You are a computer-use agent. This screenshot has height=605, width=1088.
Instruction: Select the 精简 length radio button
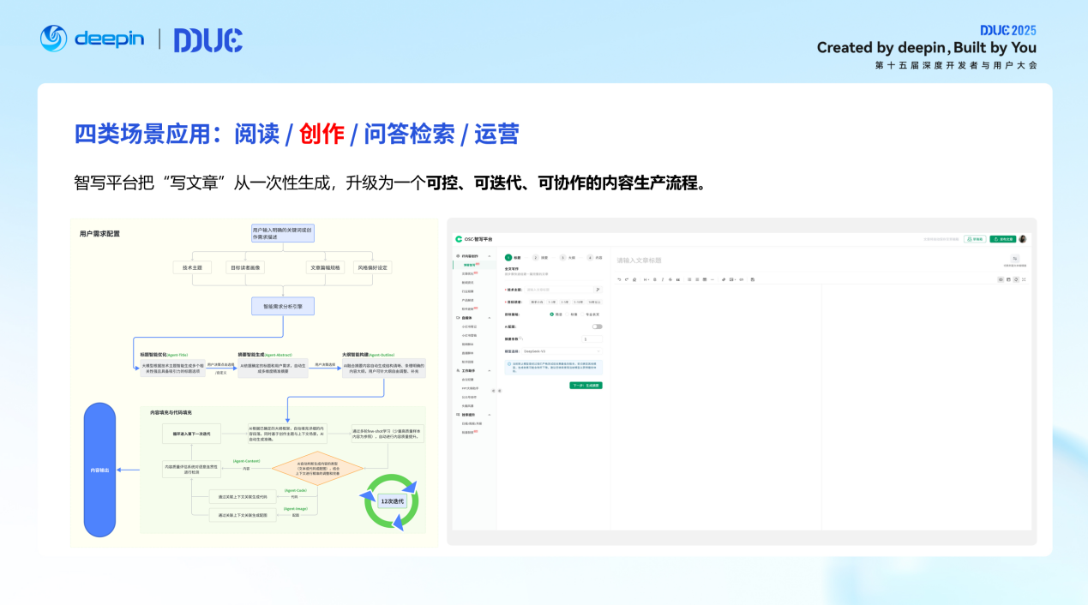pyautogui.click(x=552, y=314)
